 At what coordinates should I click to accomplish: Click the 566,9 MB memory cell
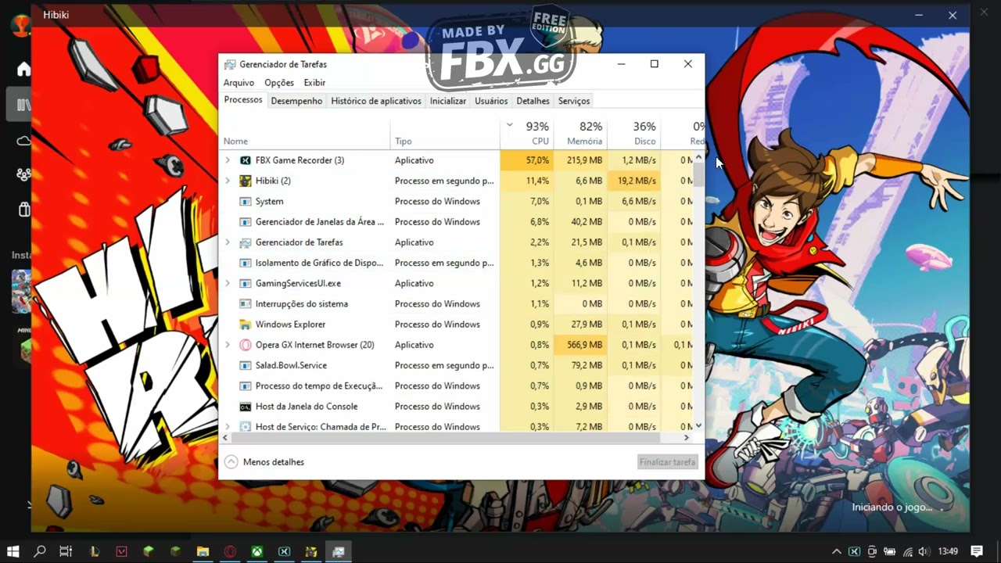click(x=580, y=345)
